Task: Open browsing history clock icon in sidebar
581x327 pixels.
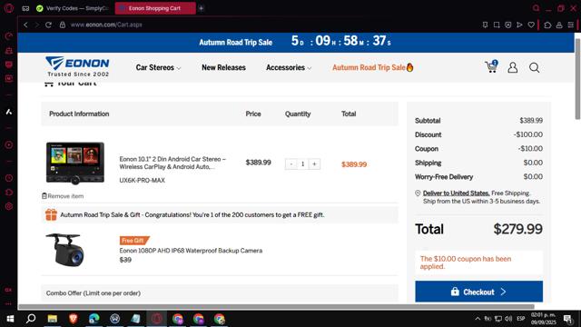Action: coord(9,178)
